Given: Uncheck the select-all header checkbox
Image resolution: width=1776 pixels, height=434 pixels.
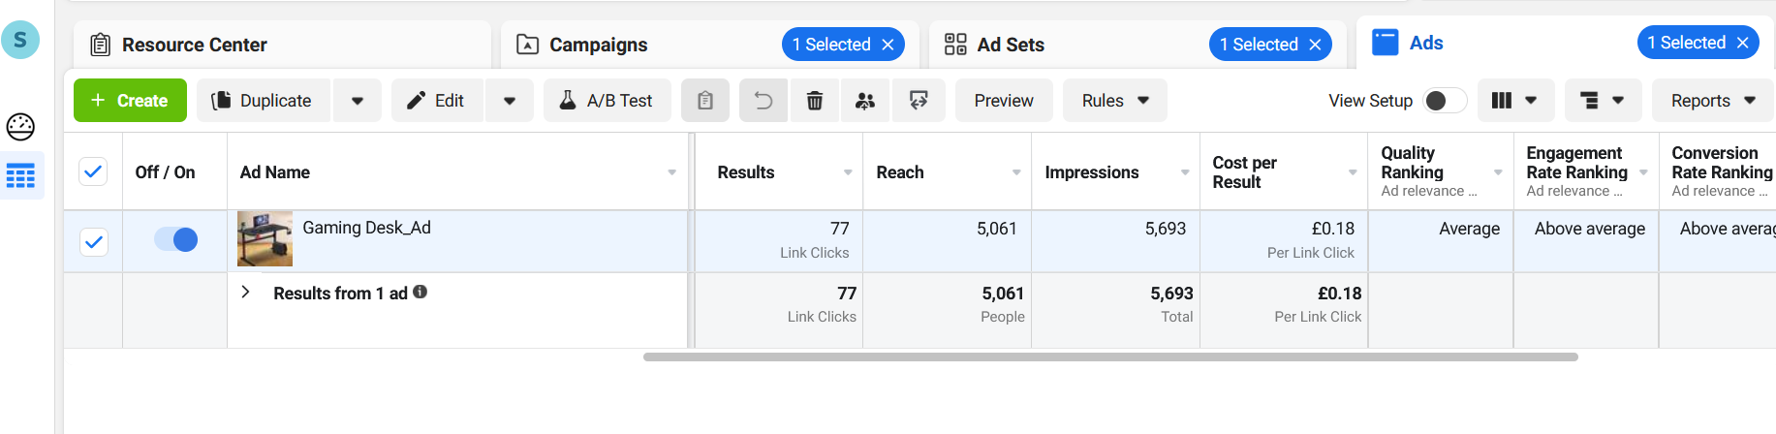Looking at the screenshot, I should click(93, 172).
